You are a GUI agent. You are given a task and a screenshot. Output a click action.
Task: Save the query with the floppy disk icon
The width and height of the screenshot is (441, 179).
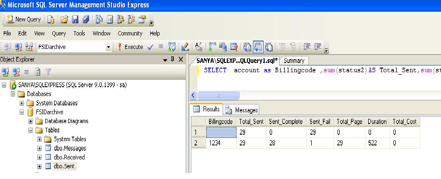[x=75, y=20]
